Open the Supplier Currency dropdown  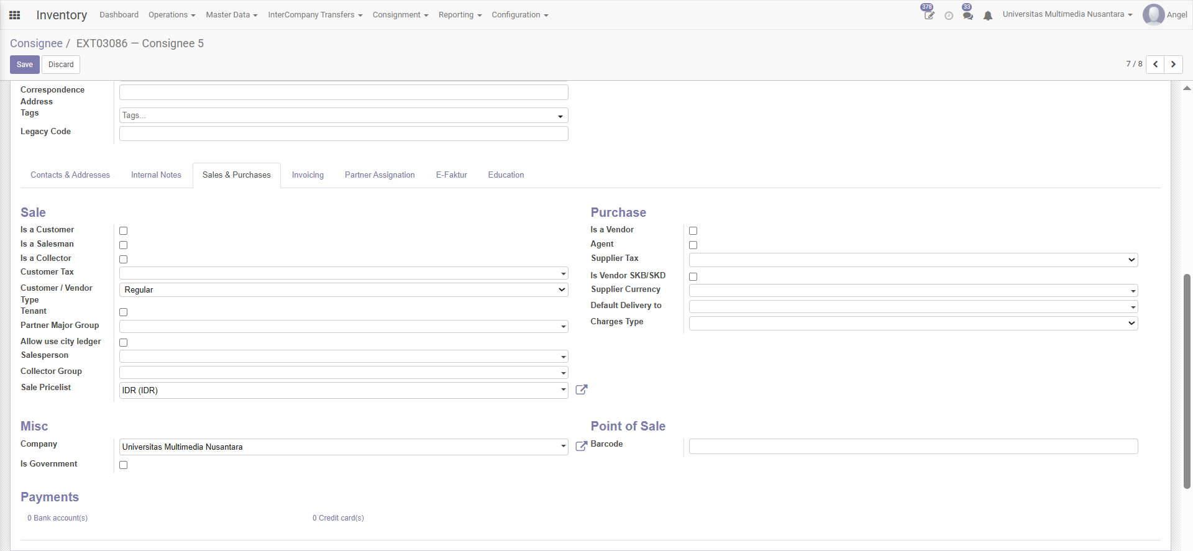913,290
